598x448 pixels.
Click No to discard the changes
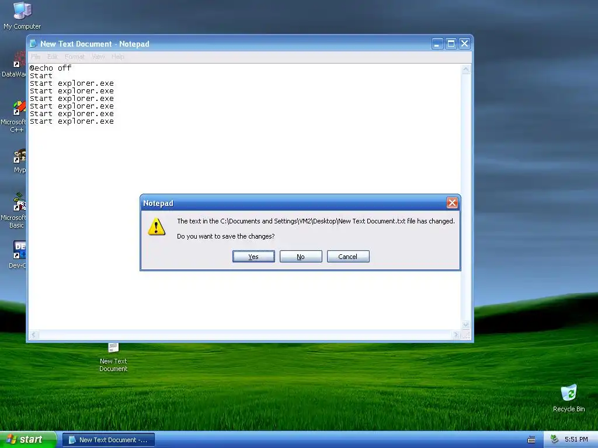pyautogui.click(x=301, y=257)
